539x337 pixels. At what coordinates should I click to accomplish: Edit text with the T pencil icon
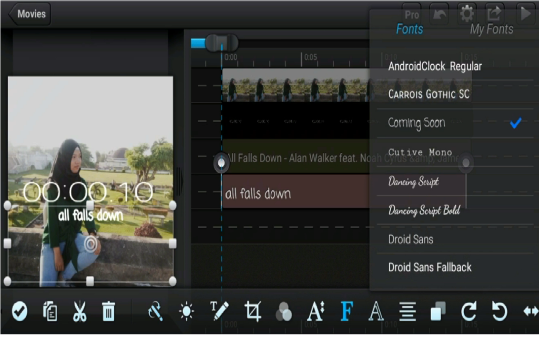[219, 311]
